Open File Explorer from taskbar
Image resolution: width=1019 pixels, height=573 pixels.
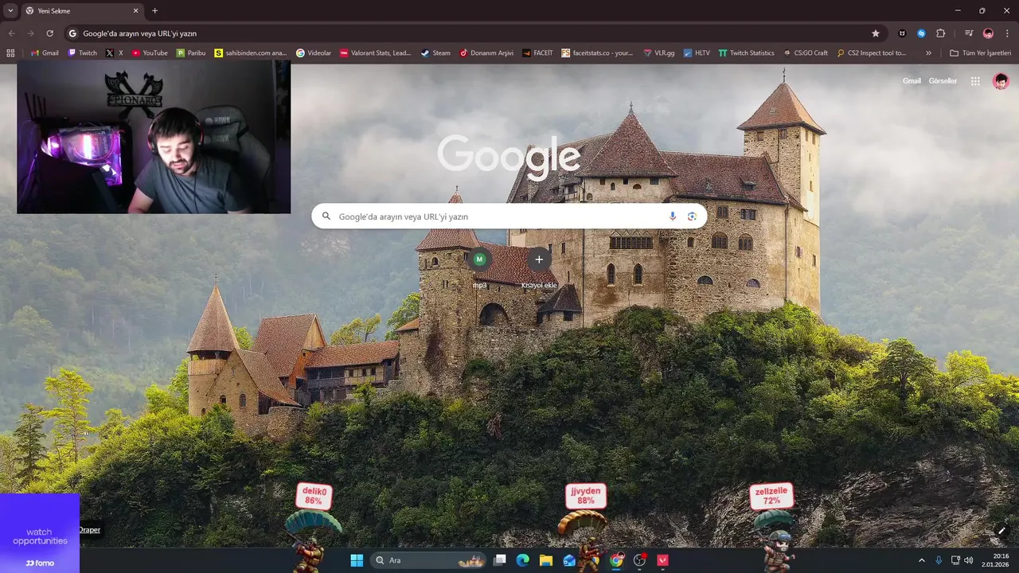[x=546, y=560]
